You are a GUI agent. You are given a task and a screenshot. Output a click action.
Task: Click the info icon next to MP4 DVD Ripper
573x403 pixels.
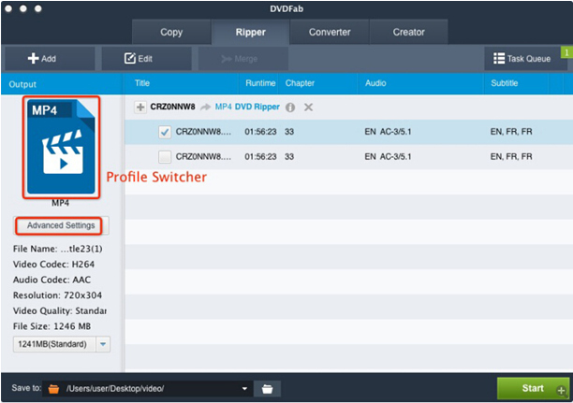coord(290,108)
